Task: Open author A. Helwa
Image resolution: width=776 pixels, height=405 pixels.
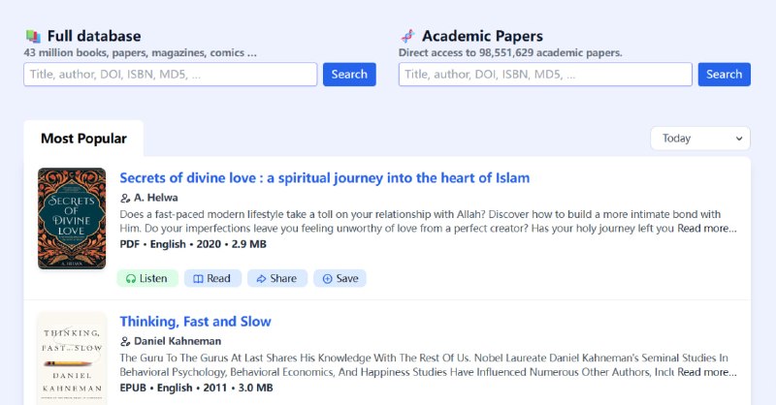Action: pos(156,198)
